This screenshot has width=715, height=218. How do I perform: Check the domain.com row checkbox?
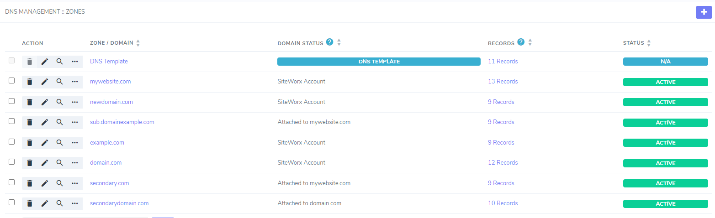(12, 162)
